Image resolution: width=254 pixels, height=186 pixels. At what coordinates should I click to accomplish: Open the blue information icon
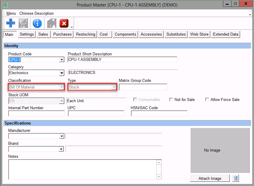pos(37,23)
